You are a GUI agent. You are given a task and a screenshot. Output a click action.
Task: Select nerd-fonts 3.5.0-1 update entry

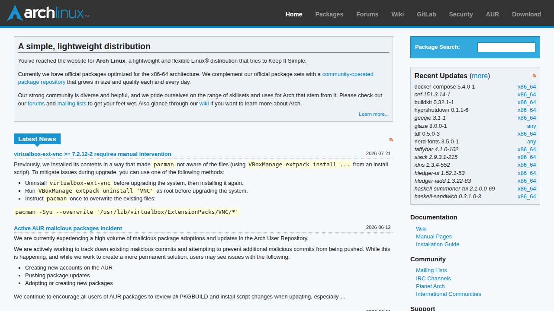point(436,142)
